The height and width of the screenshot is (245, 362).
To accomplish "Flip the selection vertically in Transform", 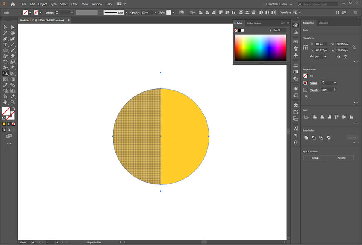I will pos(346,56).
